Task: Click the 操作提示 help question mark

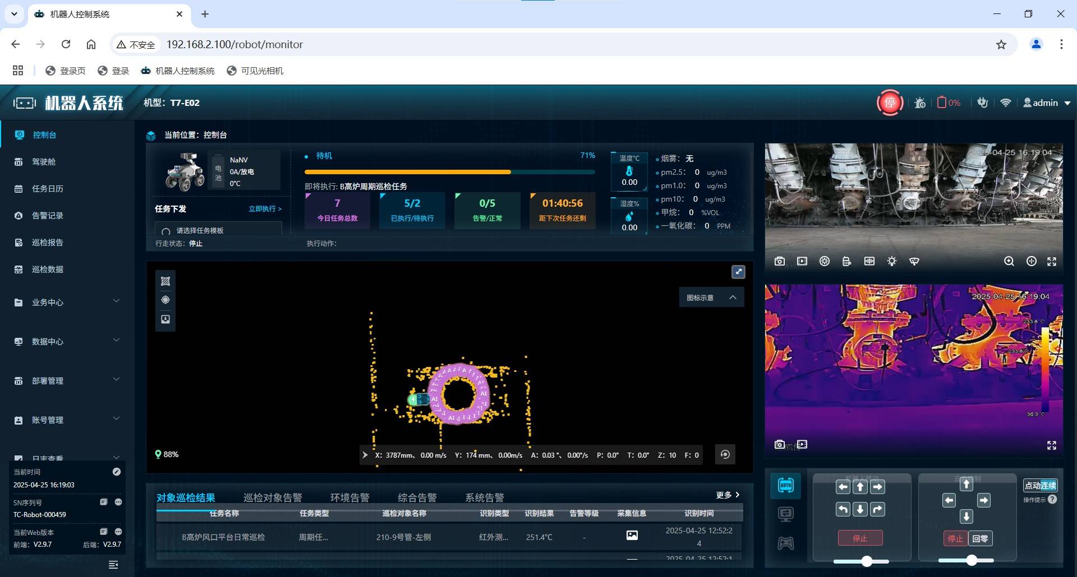Action: point(1052,499)
